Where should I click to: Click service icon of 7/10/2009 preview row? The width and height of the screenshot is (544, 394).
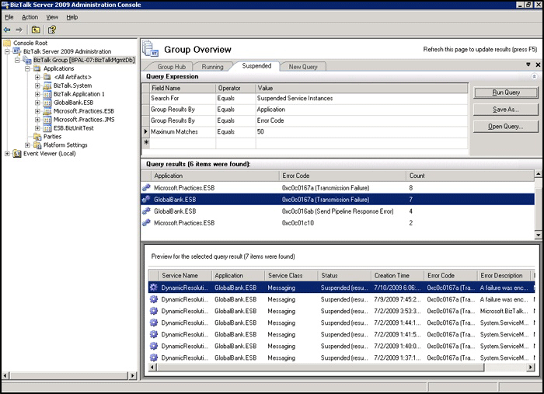pyautogui.click(x=154, y=288)
